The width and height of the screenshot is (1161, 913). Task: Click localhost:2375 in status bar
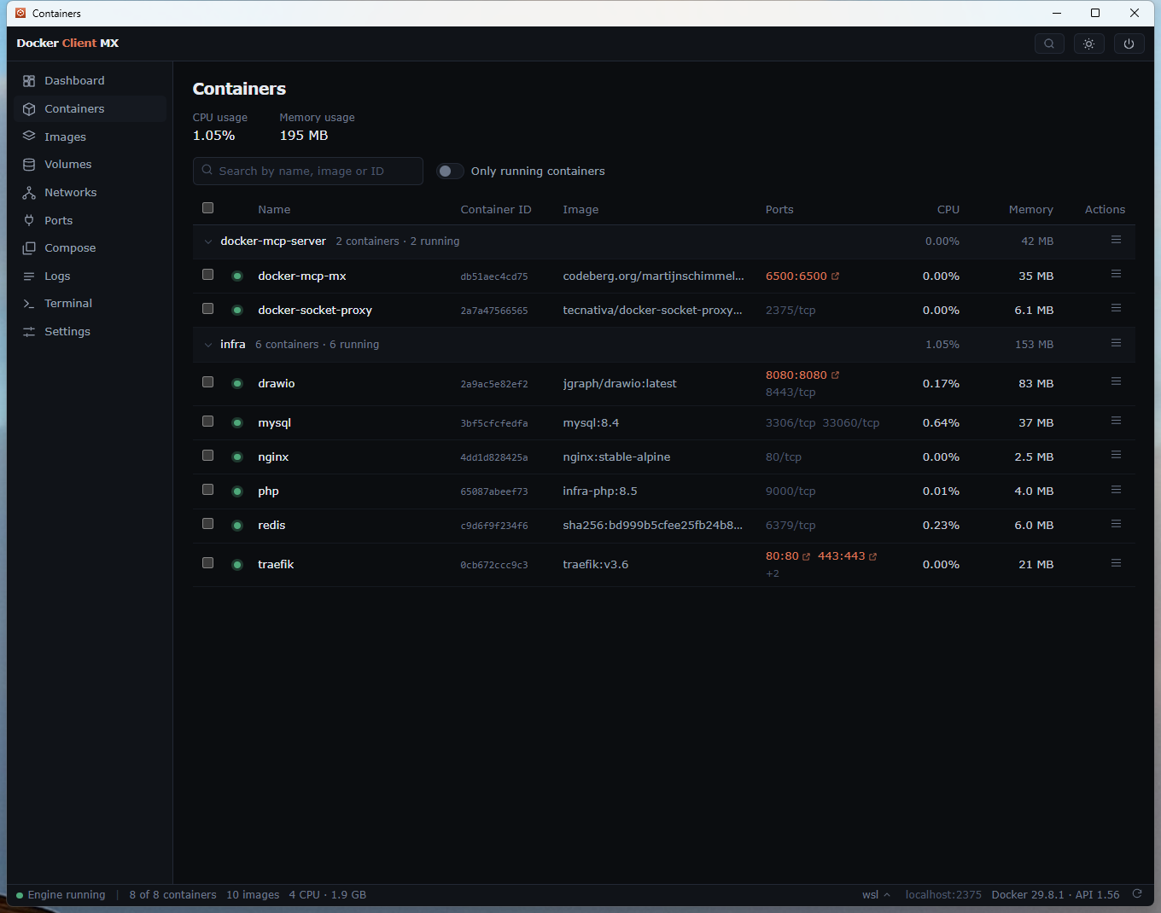click(943, 895)
